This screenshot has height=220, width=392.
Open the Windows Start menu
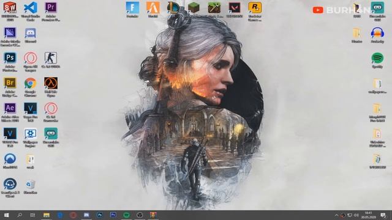coord(7,215)
